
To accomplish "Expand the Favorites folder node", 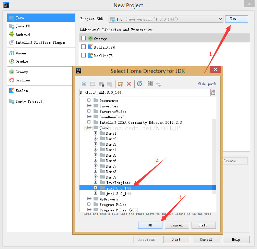I will coord(89,106).
